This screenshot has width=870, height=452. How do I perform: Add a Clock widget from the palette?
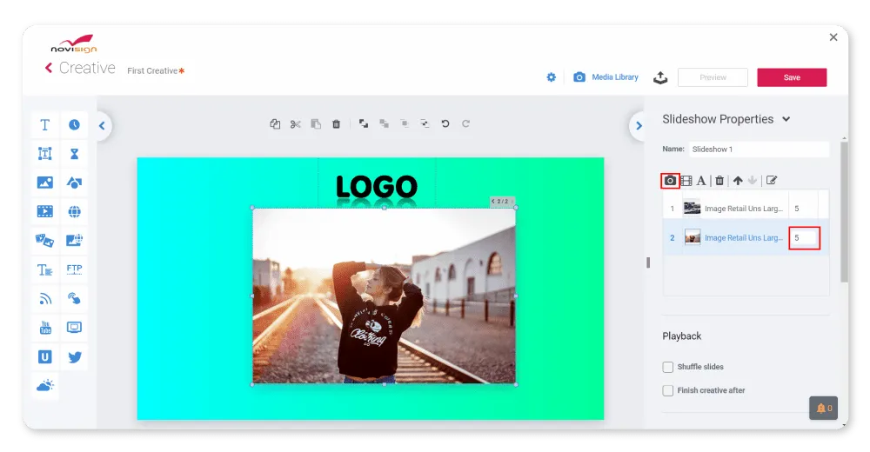coord(75,125)
